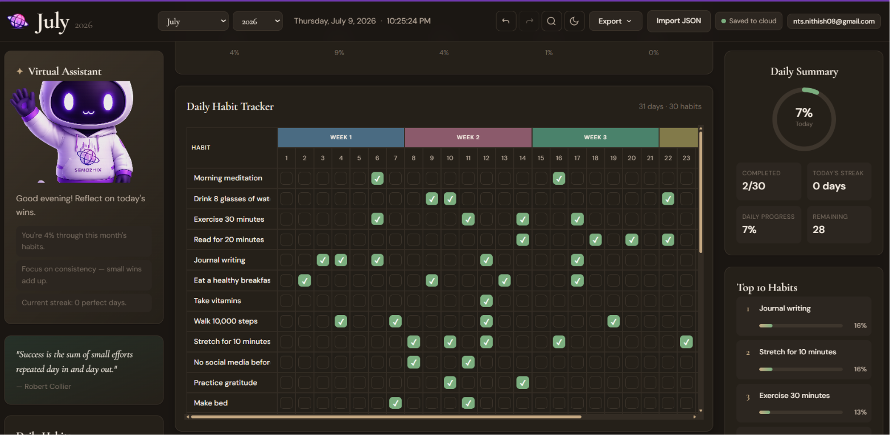Click the purple planet logo icon

pos(18,22)
